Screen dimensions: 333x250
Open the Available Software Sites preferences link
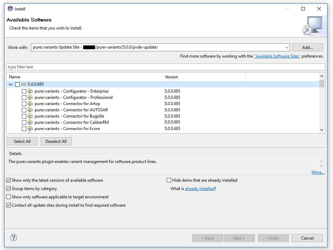click(277, 56)
